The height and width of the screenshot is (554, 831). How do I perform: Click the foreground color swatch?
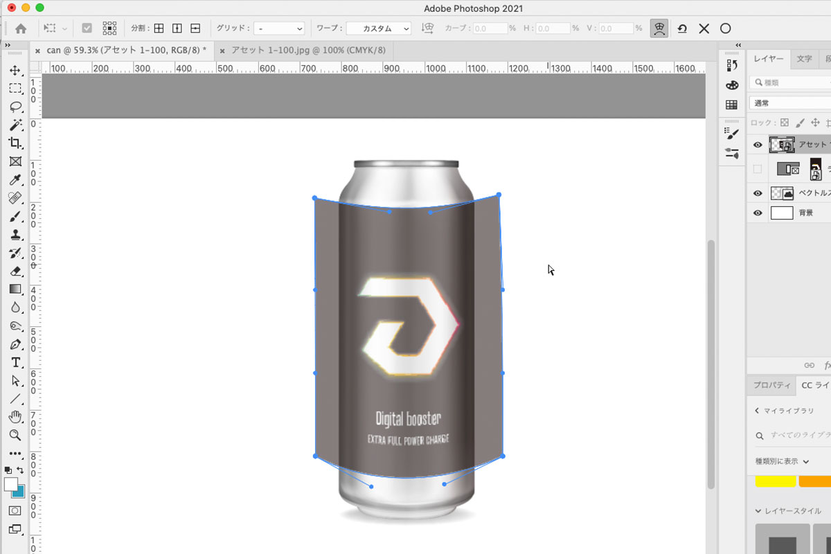(10, 483)
